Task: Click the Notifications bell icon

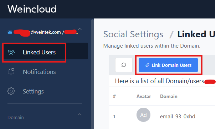Action: pos(11,72)
